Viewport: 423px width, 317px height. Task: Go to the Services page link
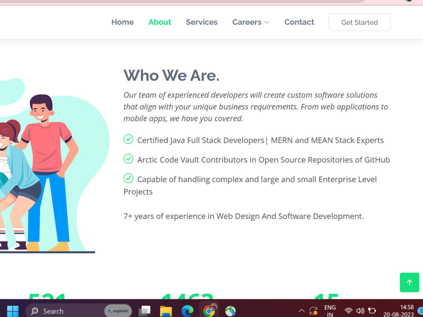click(x=201, y=22)
